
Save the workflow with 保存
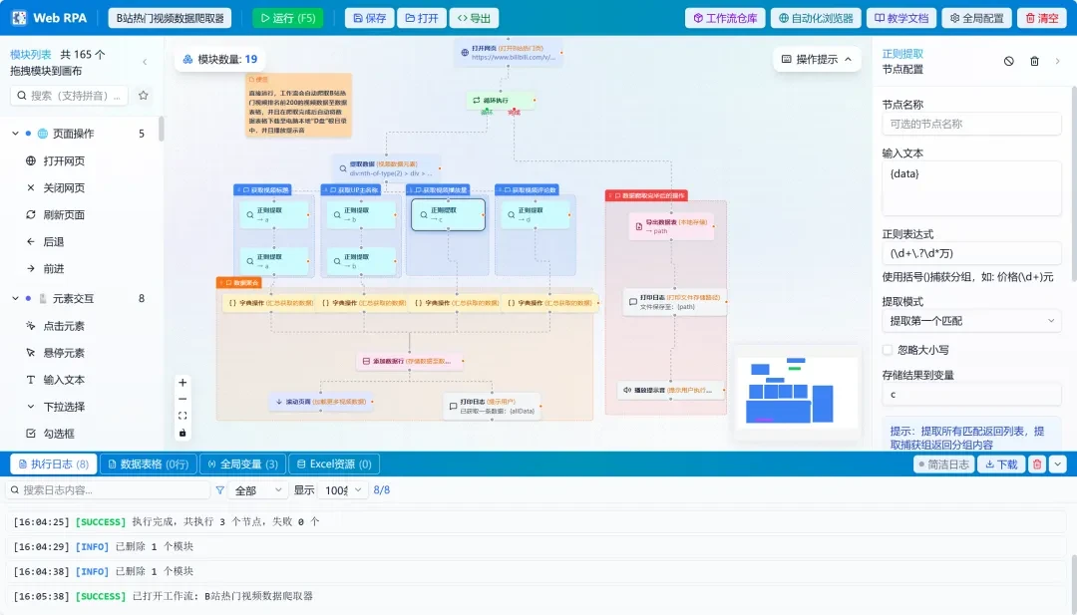click(370, 19)
